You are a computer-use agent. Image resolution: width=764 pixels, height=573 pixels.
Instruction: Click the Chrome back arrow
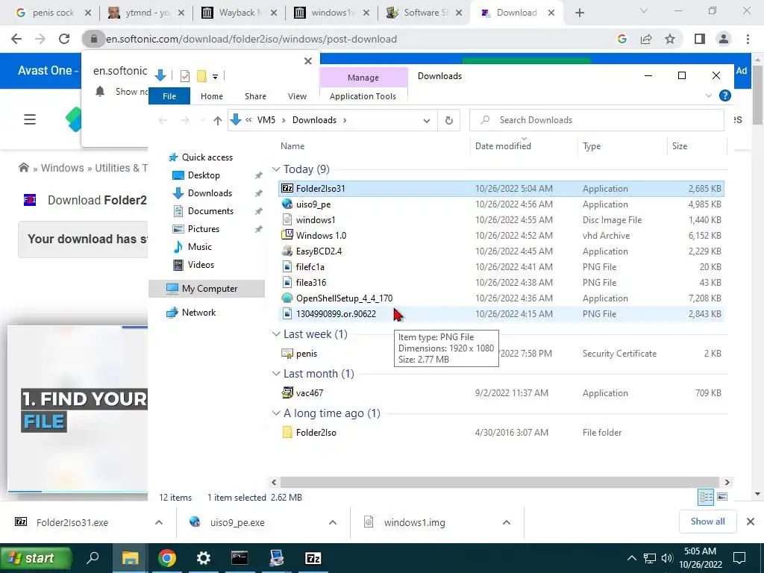point(16,39)
